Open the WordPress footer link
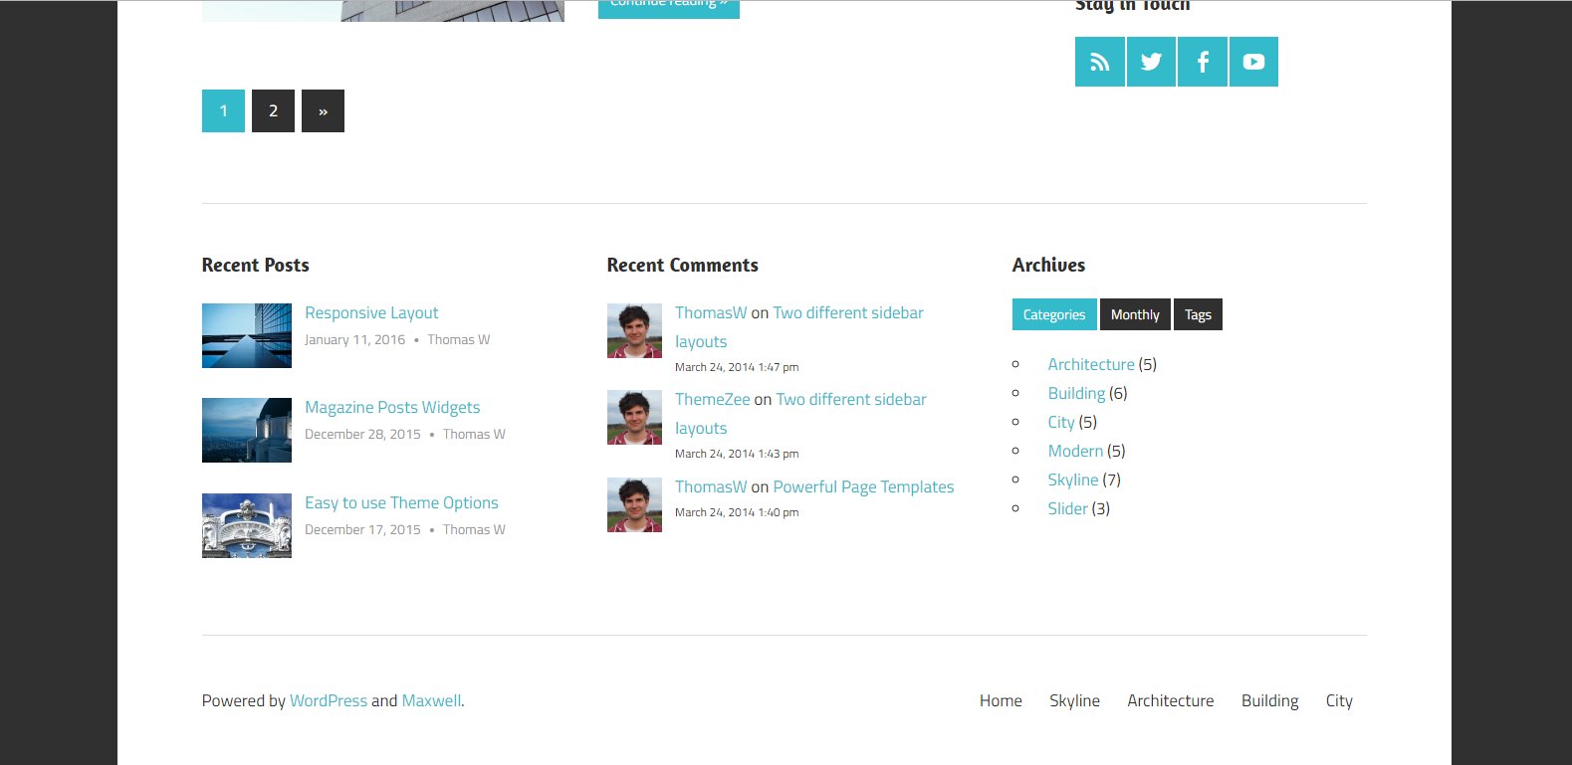The height and width of the screenshot is (765, 1572). click(x=329, y=701)
